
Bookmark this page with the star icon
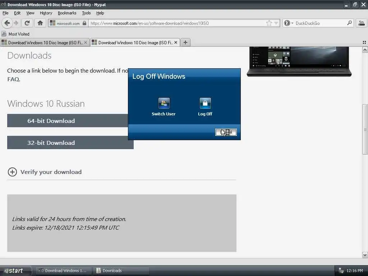pyautogui.click(x=269, y=23)
